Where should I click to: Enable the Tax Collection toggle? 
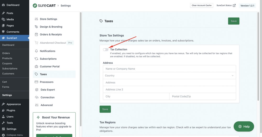[x=106, y=49]
